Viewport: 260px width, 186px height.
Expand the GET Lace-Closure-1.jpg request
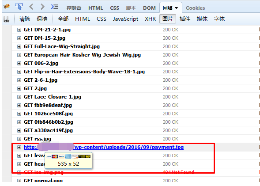pos(19,97)
